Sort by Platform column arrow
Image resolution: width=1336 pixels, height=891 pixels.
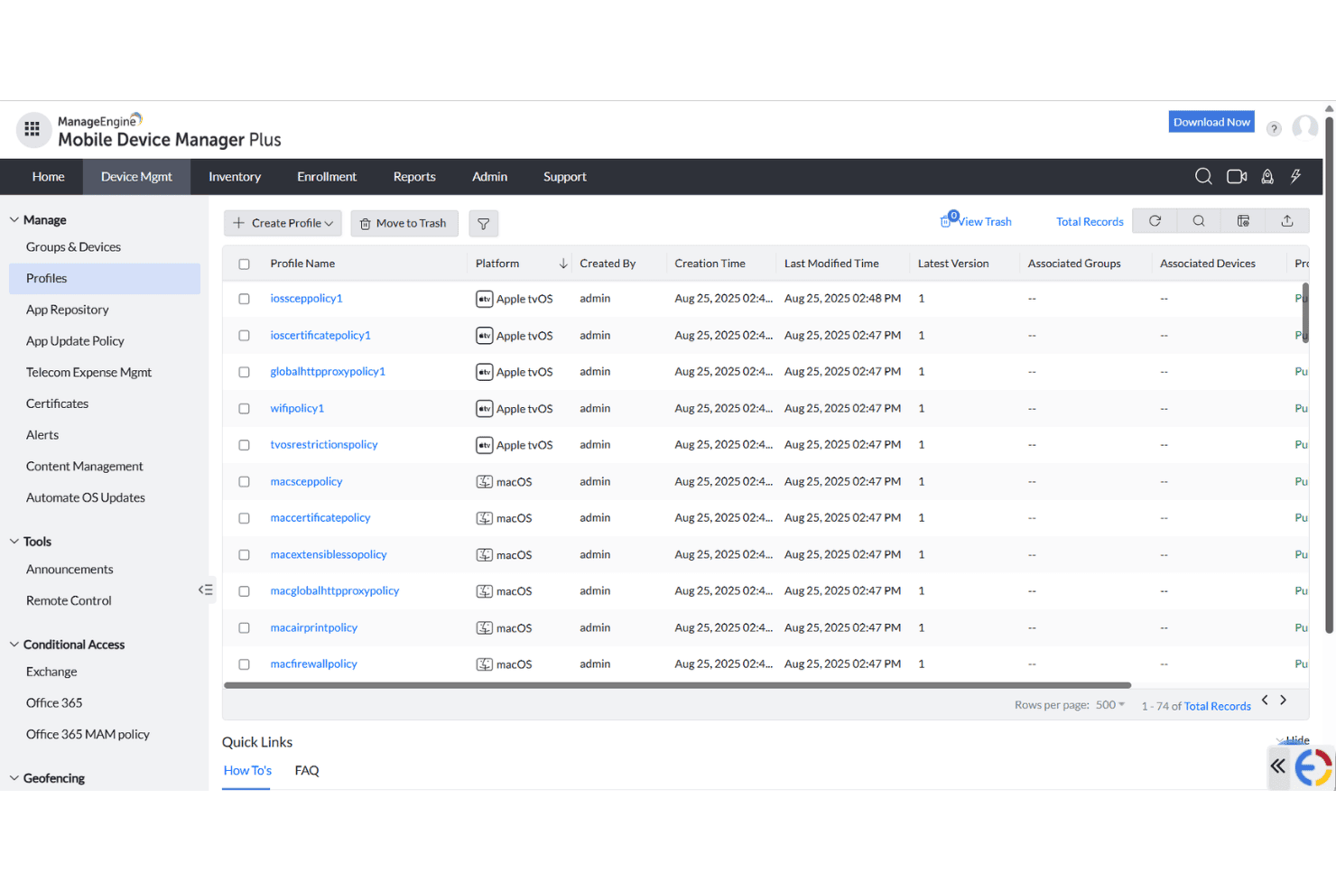563,264
